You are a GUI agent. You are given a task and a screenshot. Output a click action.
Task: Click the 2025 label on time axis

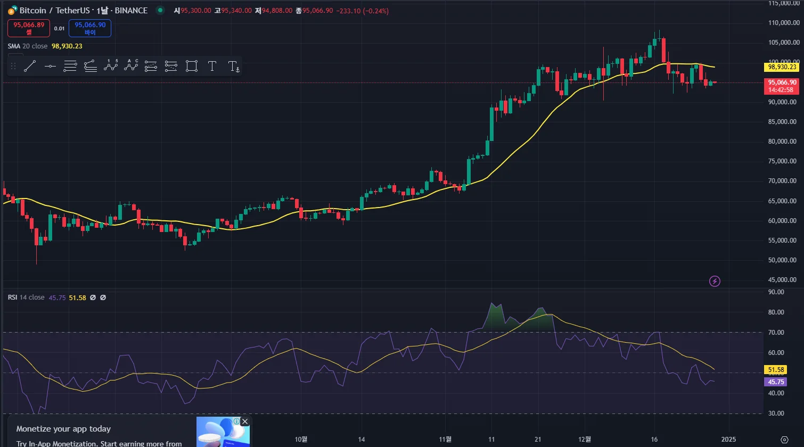tap(728, 439)
